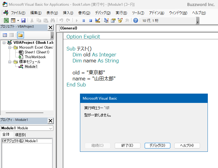Open the Properties Window toolbar icon
218x168 pixels.
pyautogui.click(x=113, y=20)
